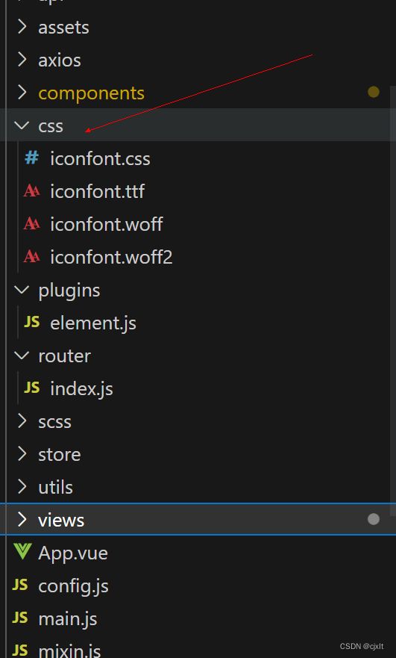Collapse the css folder chevron
This screenshot has width=396, height=658.
(x=22, y=125)
